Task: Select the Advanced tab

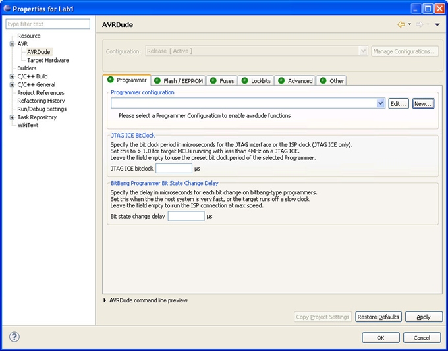Action: 294,81
